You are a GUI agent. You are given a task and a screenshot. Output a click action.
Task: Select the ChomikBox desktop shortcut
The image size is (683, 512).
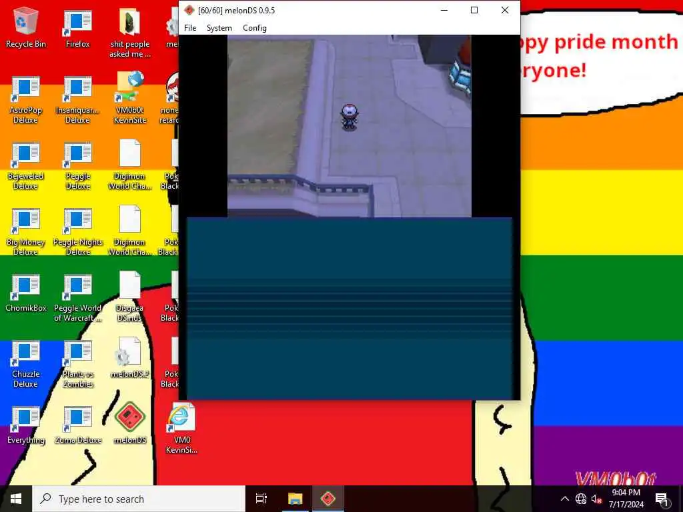coord(26,293)
